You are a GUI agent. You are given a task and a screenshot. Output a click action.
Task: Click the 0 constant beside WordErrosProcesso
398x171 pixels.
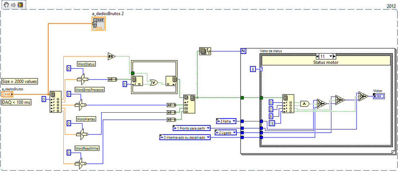pos(69,94)
